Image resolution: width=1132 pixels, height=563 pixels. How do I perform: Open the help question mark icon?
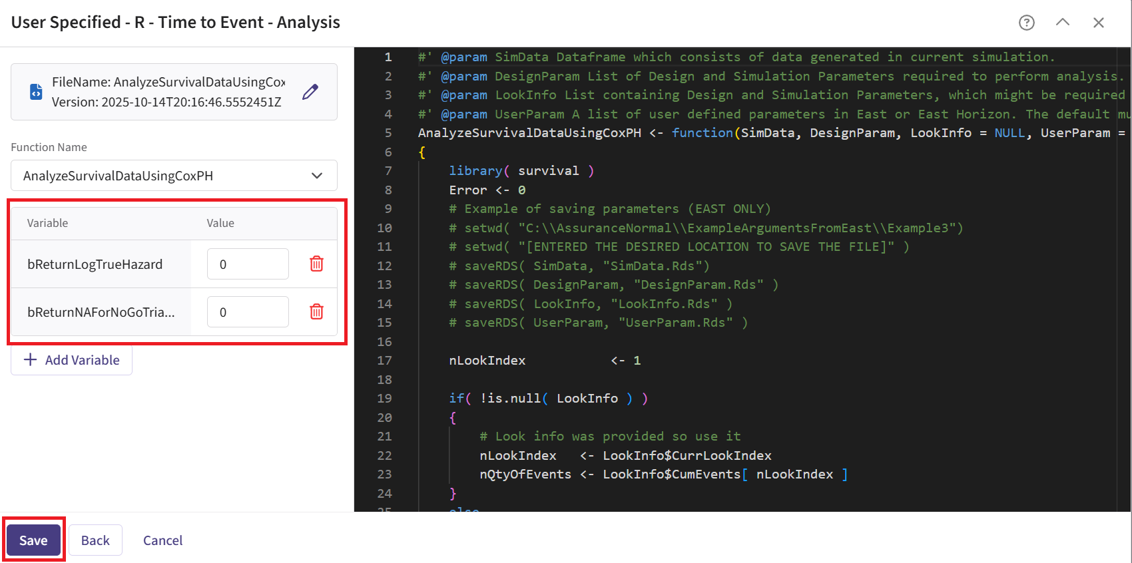tap(1026, 23)
